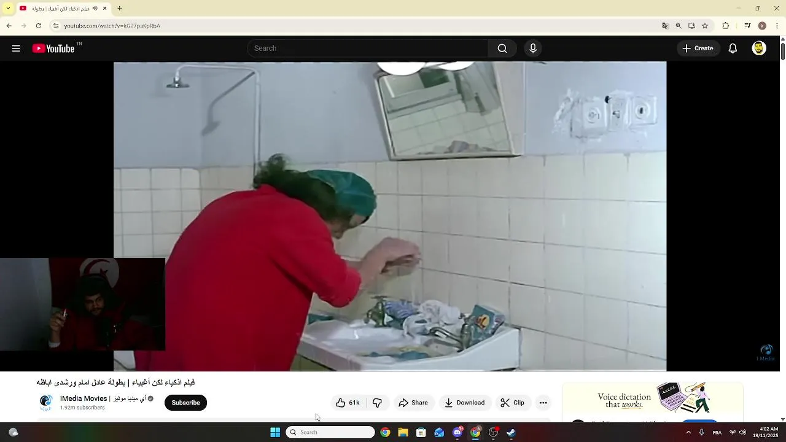Open clock and date 4:02 AM
This screenshot has width=786, height=442.
point(769,432)
